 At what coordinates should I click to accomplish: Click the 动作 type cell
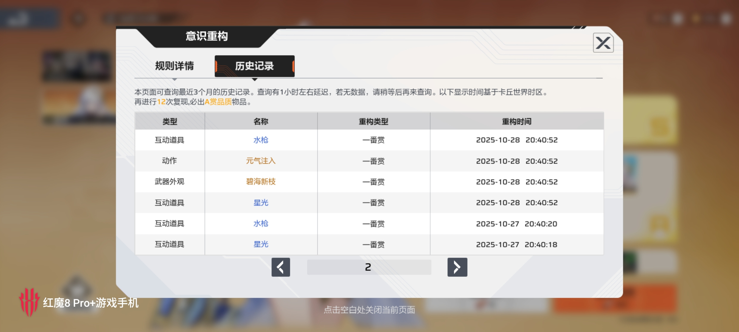[x=170, y=161]
